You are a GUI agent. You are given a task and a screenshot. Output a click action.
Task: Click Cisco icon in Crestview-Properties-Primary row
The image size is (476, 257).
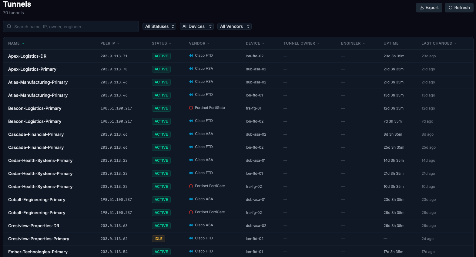(x=191, y=238)
